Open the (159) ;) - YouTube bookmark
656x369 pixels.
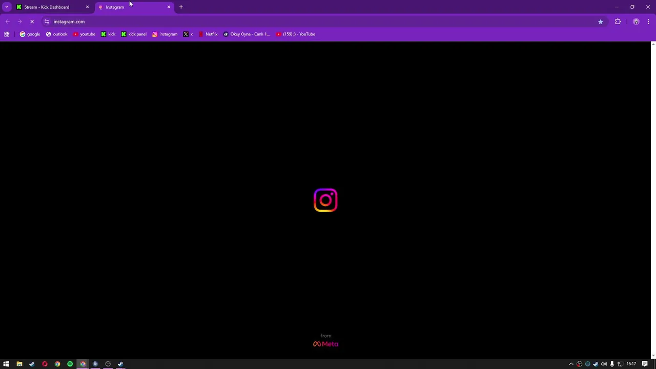pyautogui.click(x=296, y=34)
